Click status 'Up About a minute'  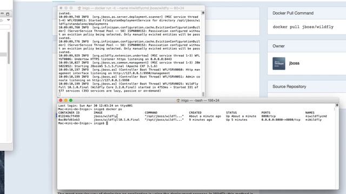241,116
